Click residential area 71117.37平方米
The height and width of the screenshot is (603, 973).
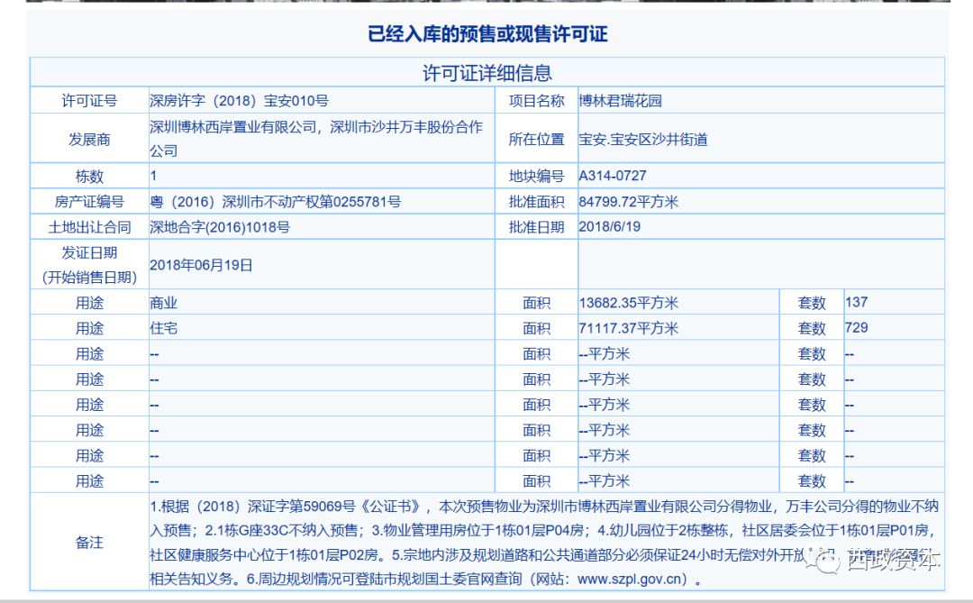(x=629, y=328)
